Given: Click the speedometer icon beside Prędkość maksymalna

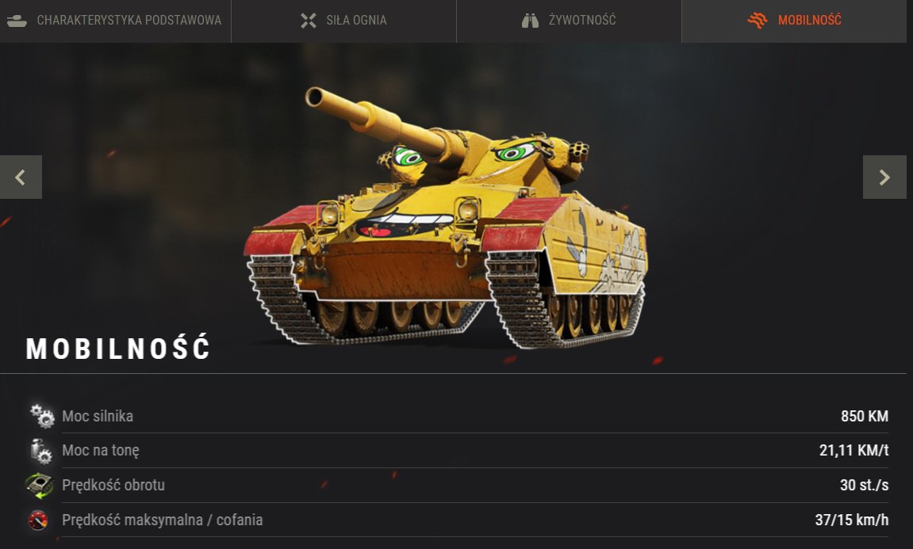Looking at the screenshot, I should [x=38, y=520].
